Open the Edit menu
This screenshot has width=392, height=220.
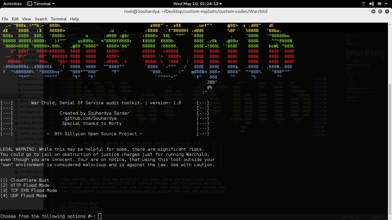click(15, 19)
